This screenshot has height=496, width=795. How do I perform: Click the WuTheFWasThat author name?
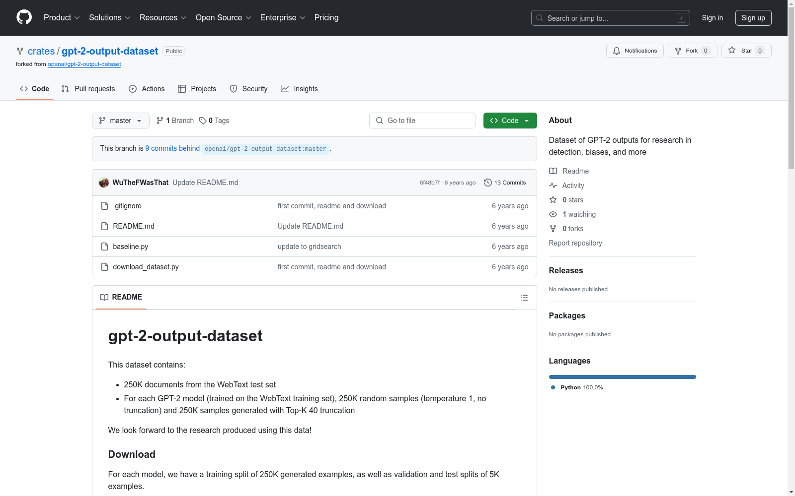click(141, 183)
